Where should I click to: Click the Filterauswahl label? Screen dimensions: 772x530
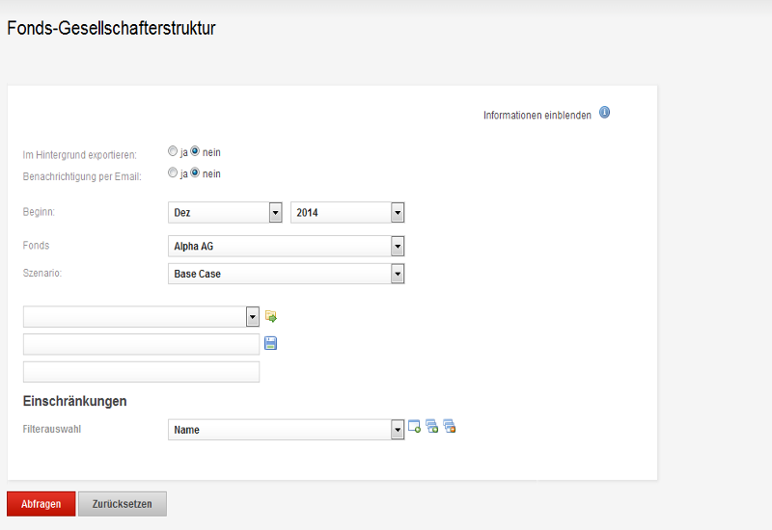(52, 429)
